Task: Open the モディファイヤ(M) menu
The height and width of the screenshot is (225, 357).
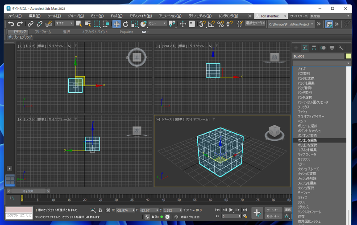Action: point(141,16)
